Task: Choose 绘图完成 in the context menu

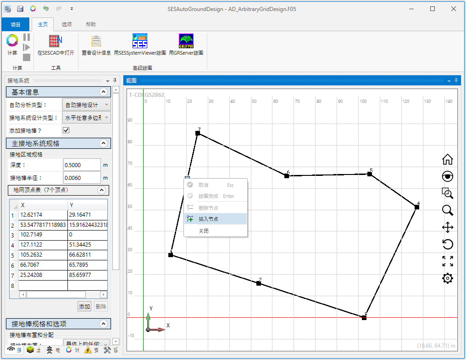Action: coord(216,196)
